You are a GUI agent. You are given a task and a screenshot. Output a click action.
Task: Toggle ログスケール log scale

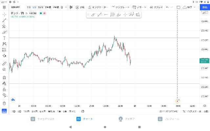[x=194, y=111]
